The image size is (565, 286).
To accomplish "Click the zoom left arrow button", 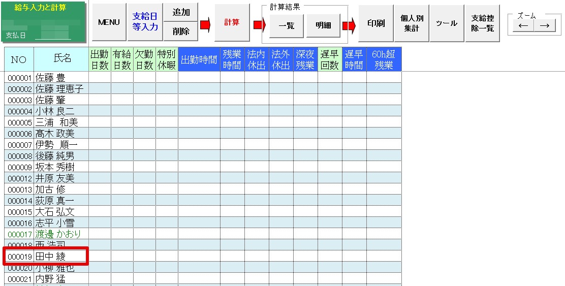I will click(x=523, y=26).
